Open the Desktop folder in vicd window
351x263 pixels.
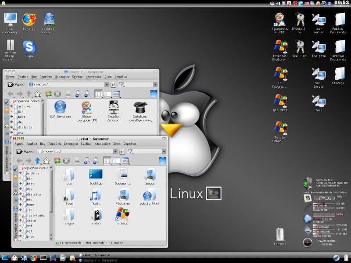[96, 177]
